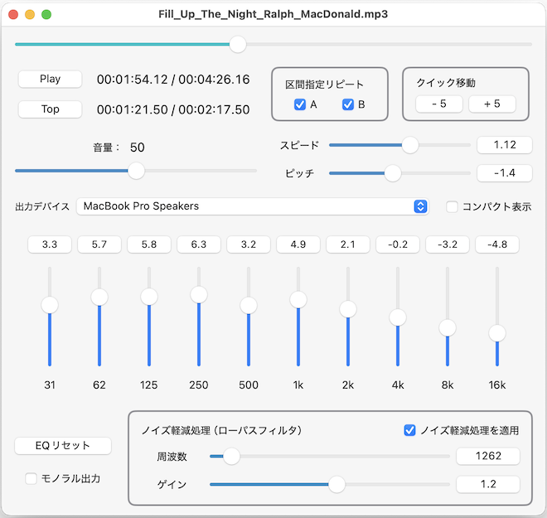Click the EQリセット button

coord(63,446)
